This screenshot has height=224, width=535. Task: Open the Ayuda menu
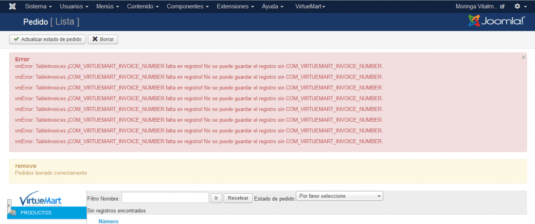click(273, 6)
